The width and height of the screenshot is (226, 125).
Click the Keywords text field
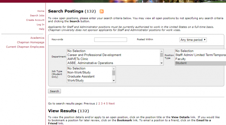[111, 40]
